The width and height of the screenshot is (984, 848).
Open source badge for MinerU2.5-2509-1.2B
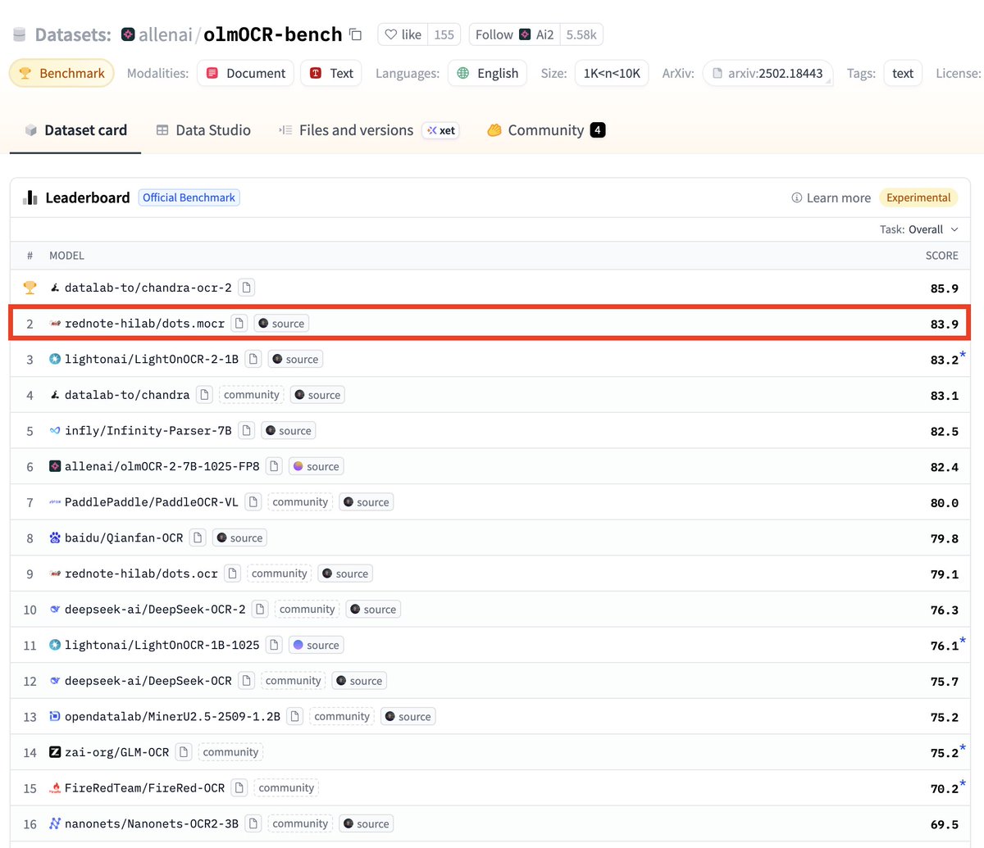tap(408, 716)
